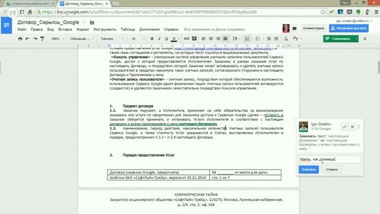The height and width of the screenshot is (214, 380).
Task: Click the document title Договор_Сервисы_Google
Action: point(48,23)
